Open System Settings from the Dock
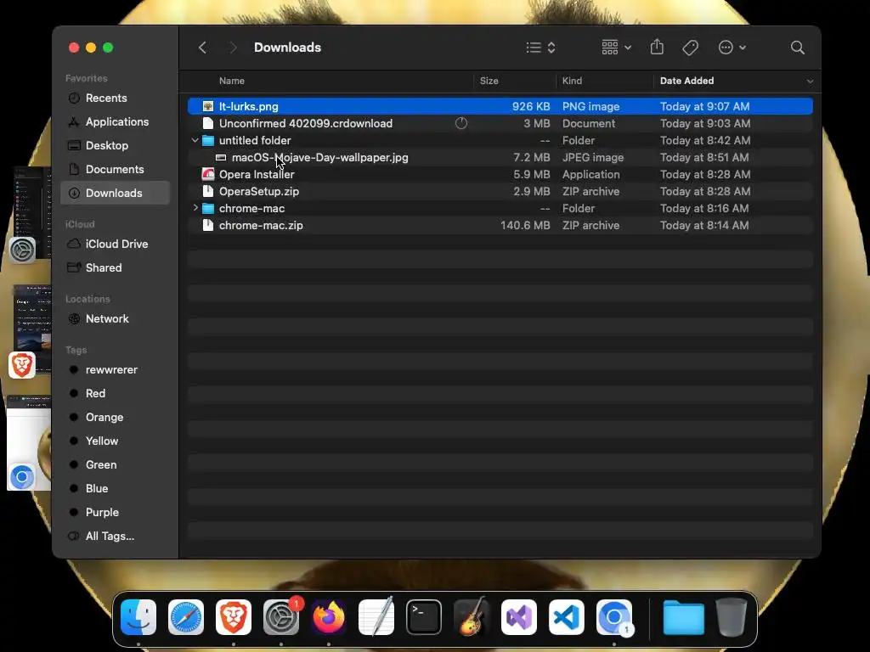This screenshot has width=870, height=652. [x=281, y=617]
